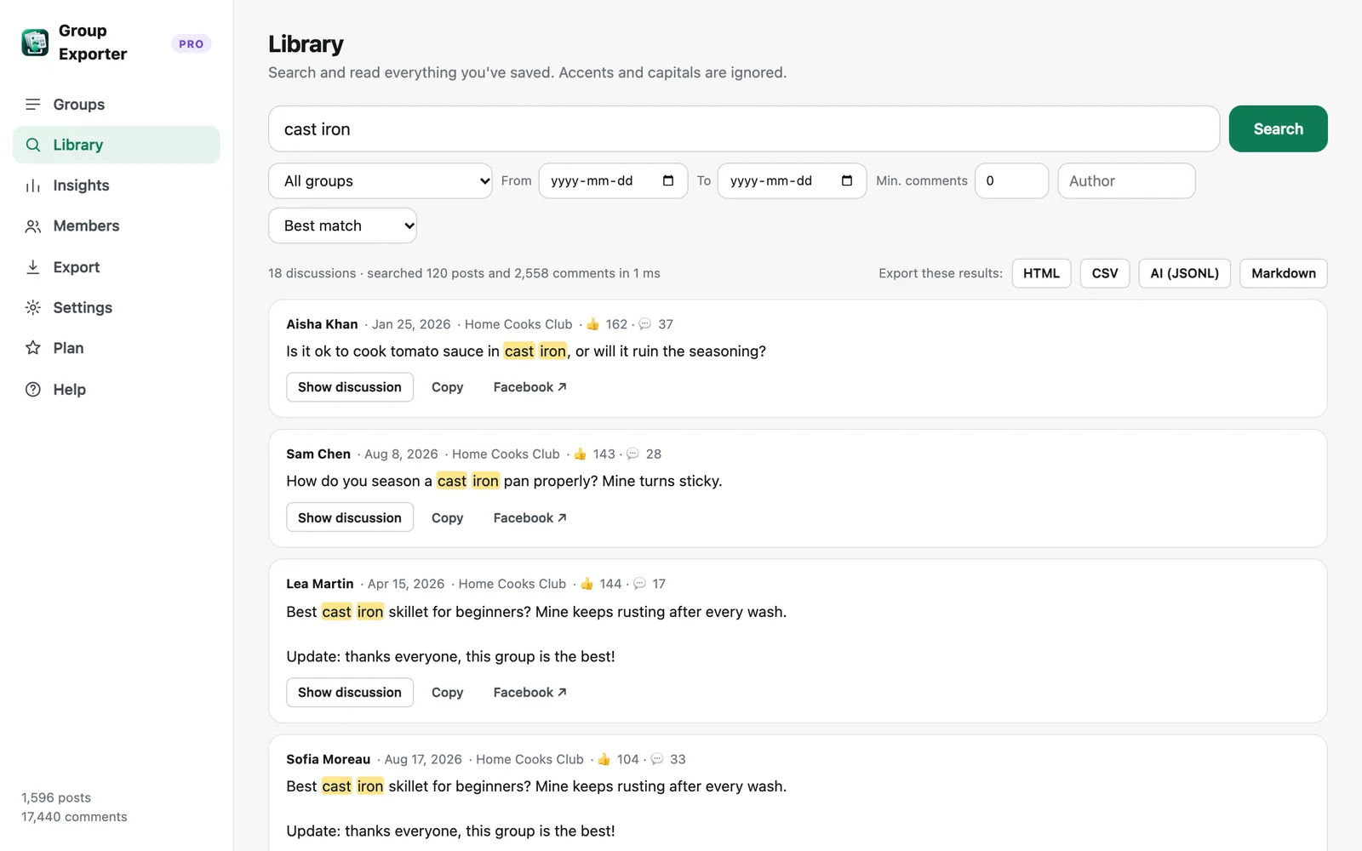Export results as CSV
The width and height of the screenshot is (1362, 851).
pos(1105,273)
